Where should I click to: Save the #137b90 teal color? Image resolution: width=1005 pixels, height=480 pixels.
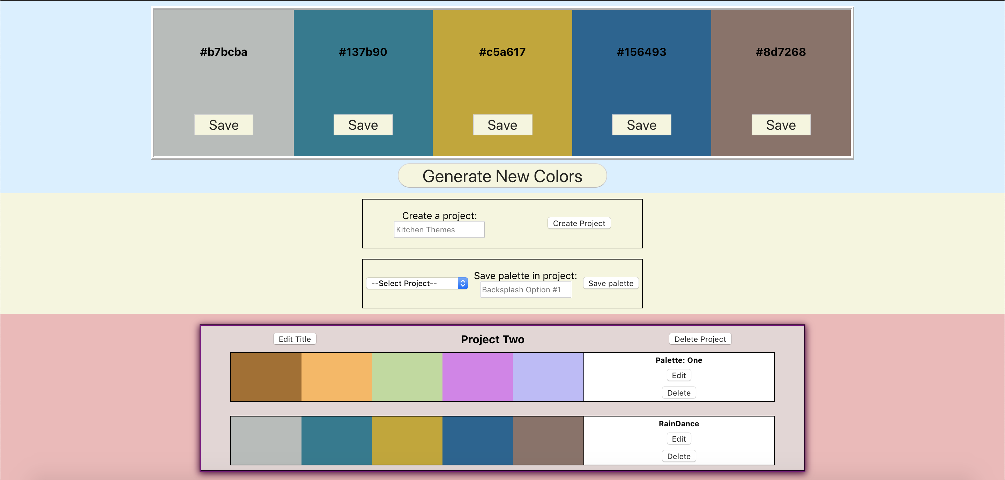pyautogui.click(x=363, y=125)
